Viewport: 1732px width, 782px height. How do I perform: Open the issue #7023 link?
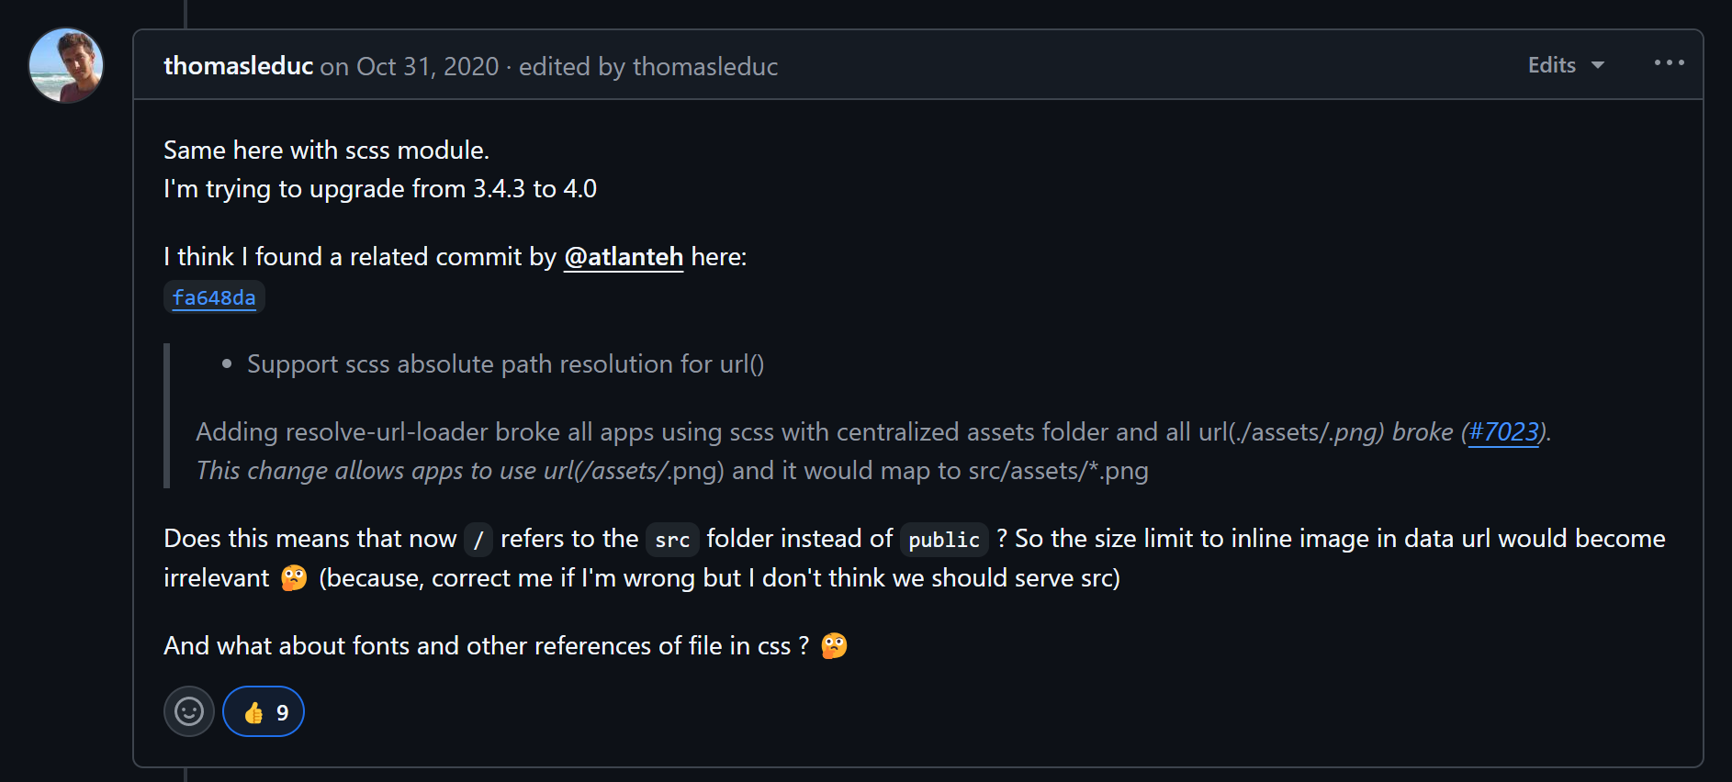coord(1503,431)
